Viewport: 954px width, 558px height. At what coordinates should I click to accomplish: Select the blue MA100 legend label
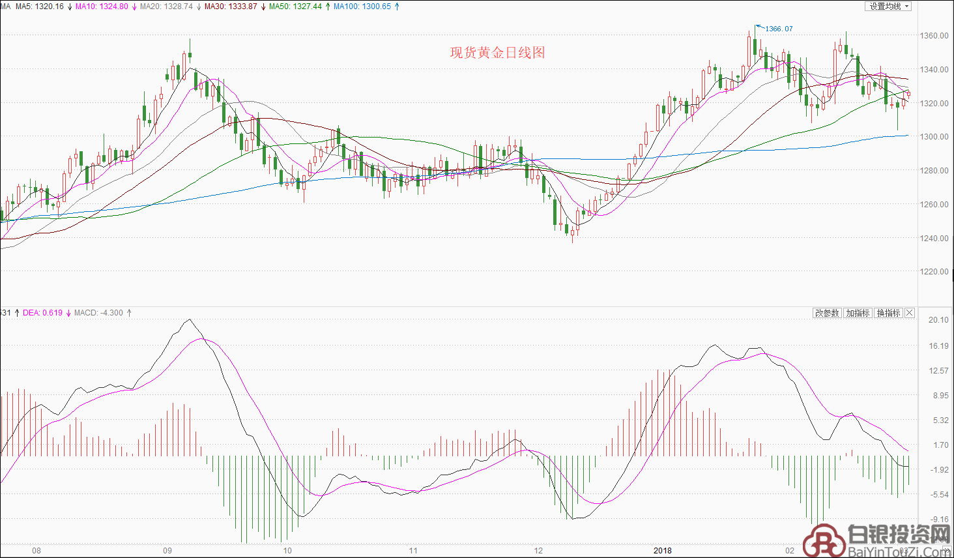[x=362, y=7]
